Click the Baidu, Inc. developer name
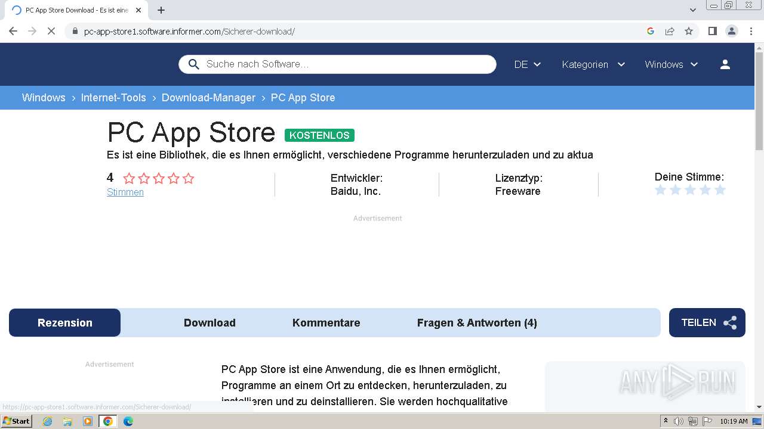Viewport: 764px width, 429px height. tap(356, 191)
